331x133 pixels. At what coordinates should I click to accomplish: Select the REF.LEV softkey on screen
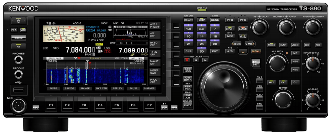coord(117,89)
